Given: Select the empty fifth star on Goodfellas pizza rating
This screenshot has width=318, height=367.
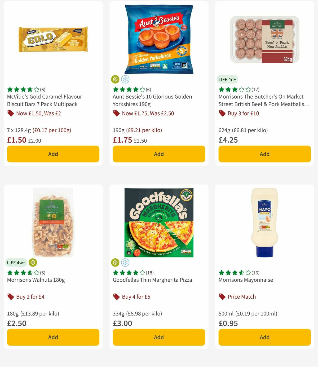Looking at the screenshot, I should click(142, 272).
